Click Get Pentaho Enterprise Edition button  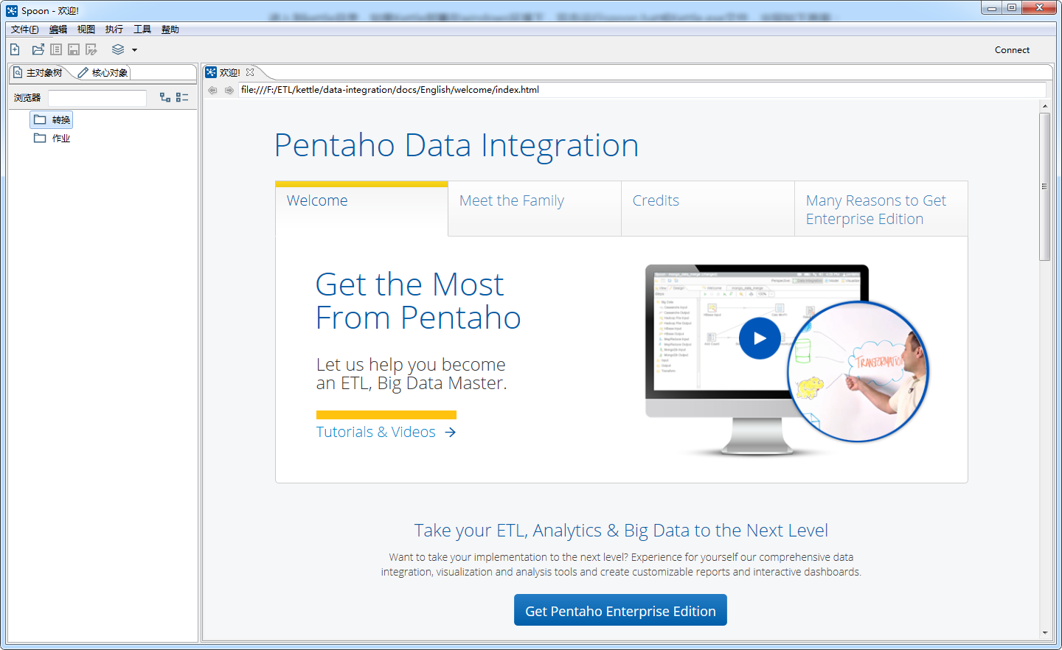click(x=620, y=610)
